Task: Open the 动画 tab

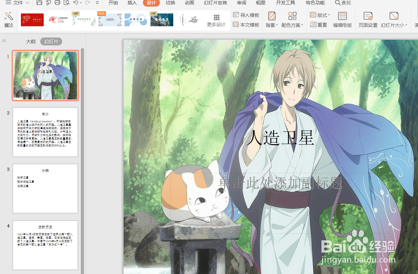Action: [x=189, y=3]
